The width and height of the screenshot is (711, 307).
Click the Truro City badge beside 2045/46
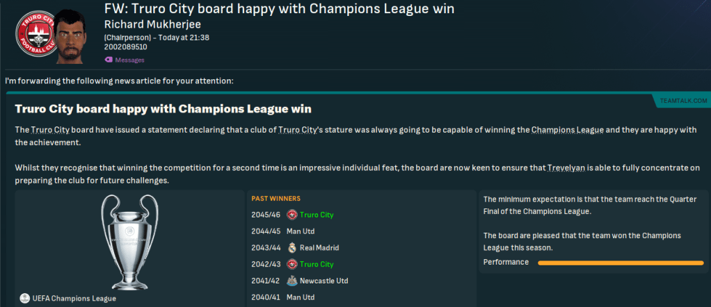pos(292,214)
